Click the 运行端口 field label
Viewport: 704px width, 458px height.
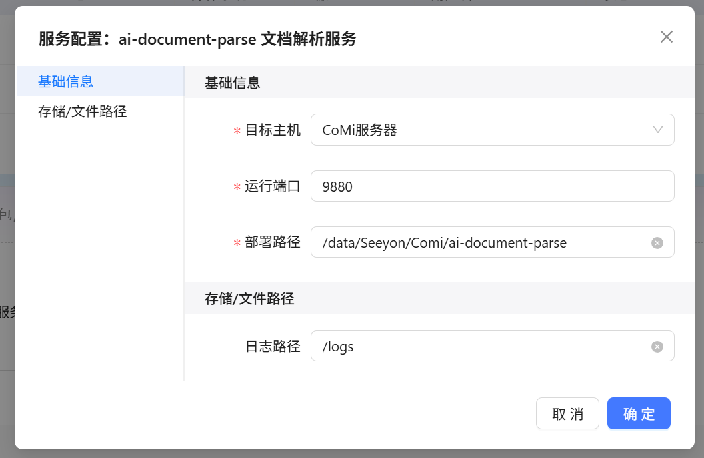point(273,186)
